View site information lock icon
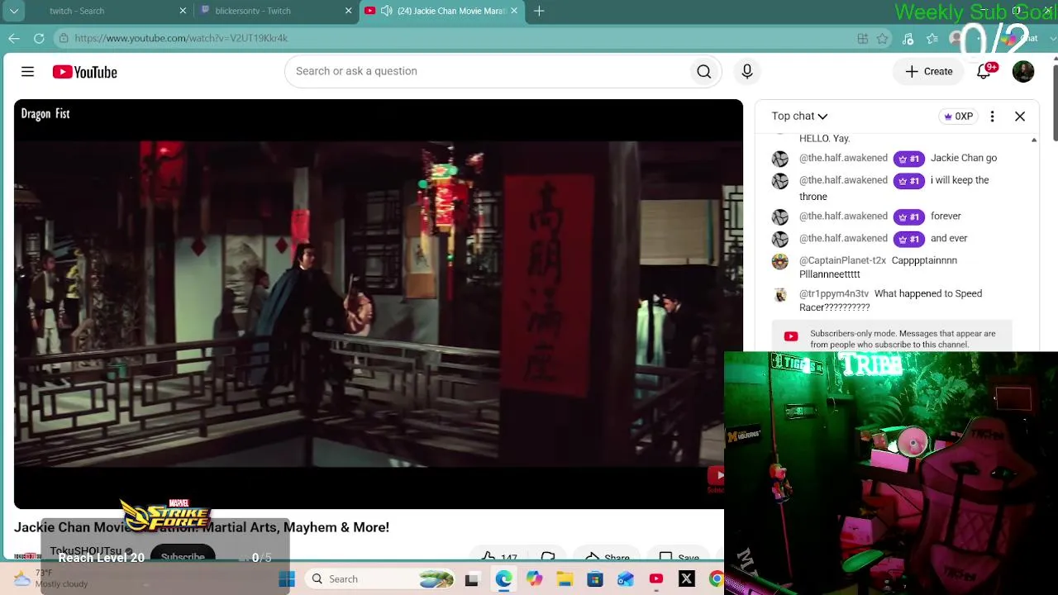Screen dimensions: 1058x595 point(64,38)
